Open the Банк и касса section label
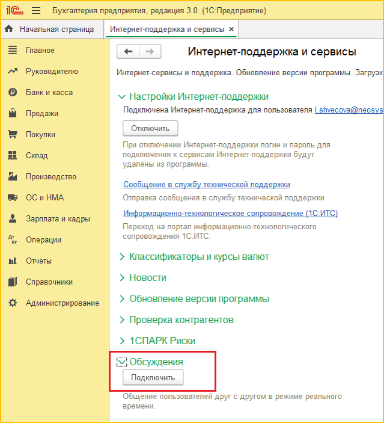 tap(49, 93)
